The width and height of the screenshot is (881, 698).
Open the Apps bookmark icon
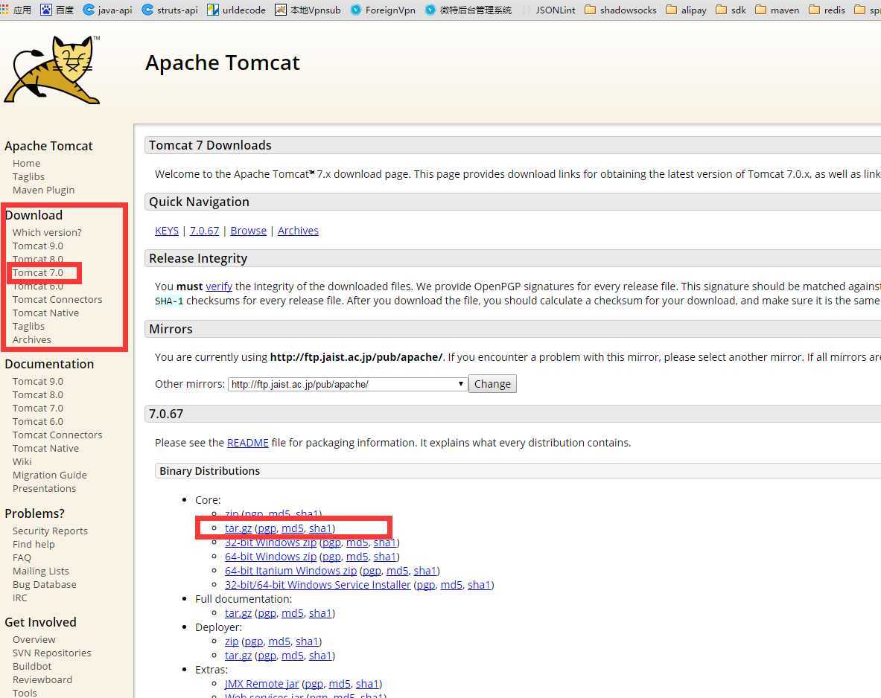tap(16, 10)
